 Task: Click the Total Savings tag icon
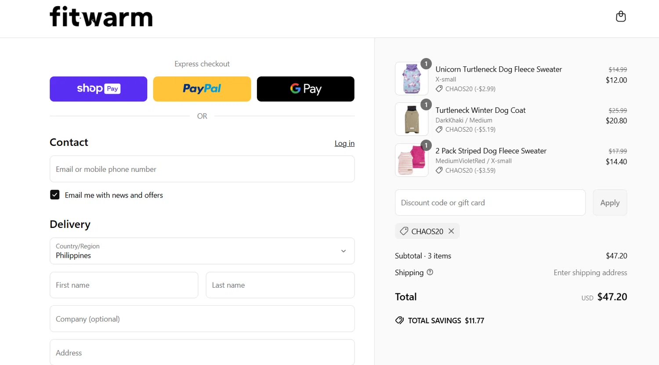click(x=399, y=321)
